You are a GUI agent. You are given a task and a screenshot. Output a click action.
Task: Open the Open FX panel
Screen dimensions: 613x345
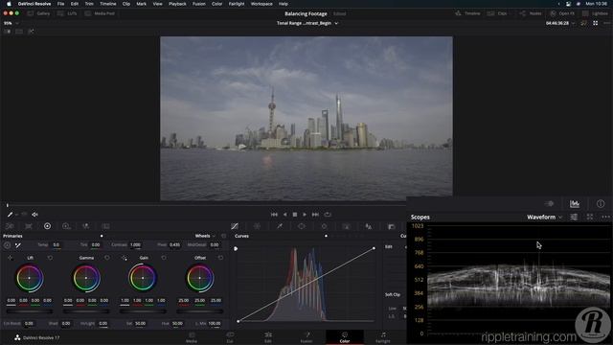tap(562, 13)
